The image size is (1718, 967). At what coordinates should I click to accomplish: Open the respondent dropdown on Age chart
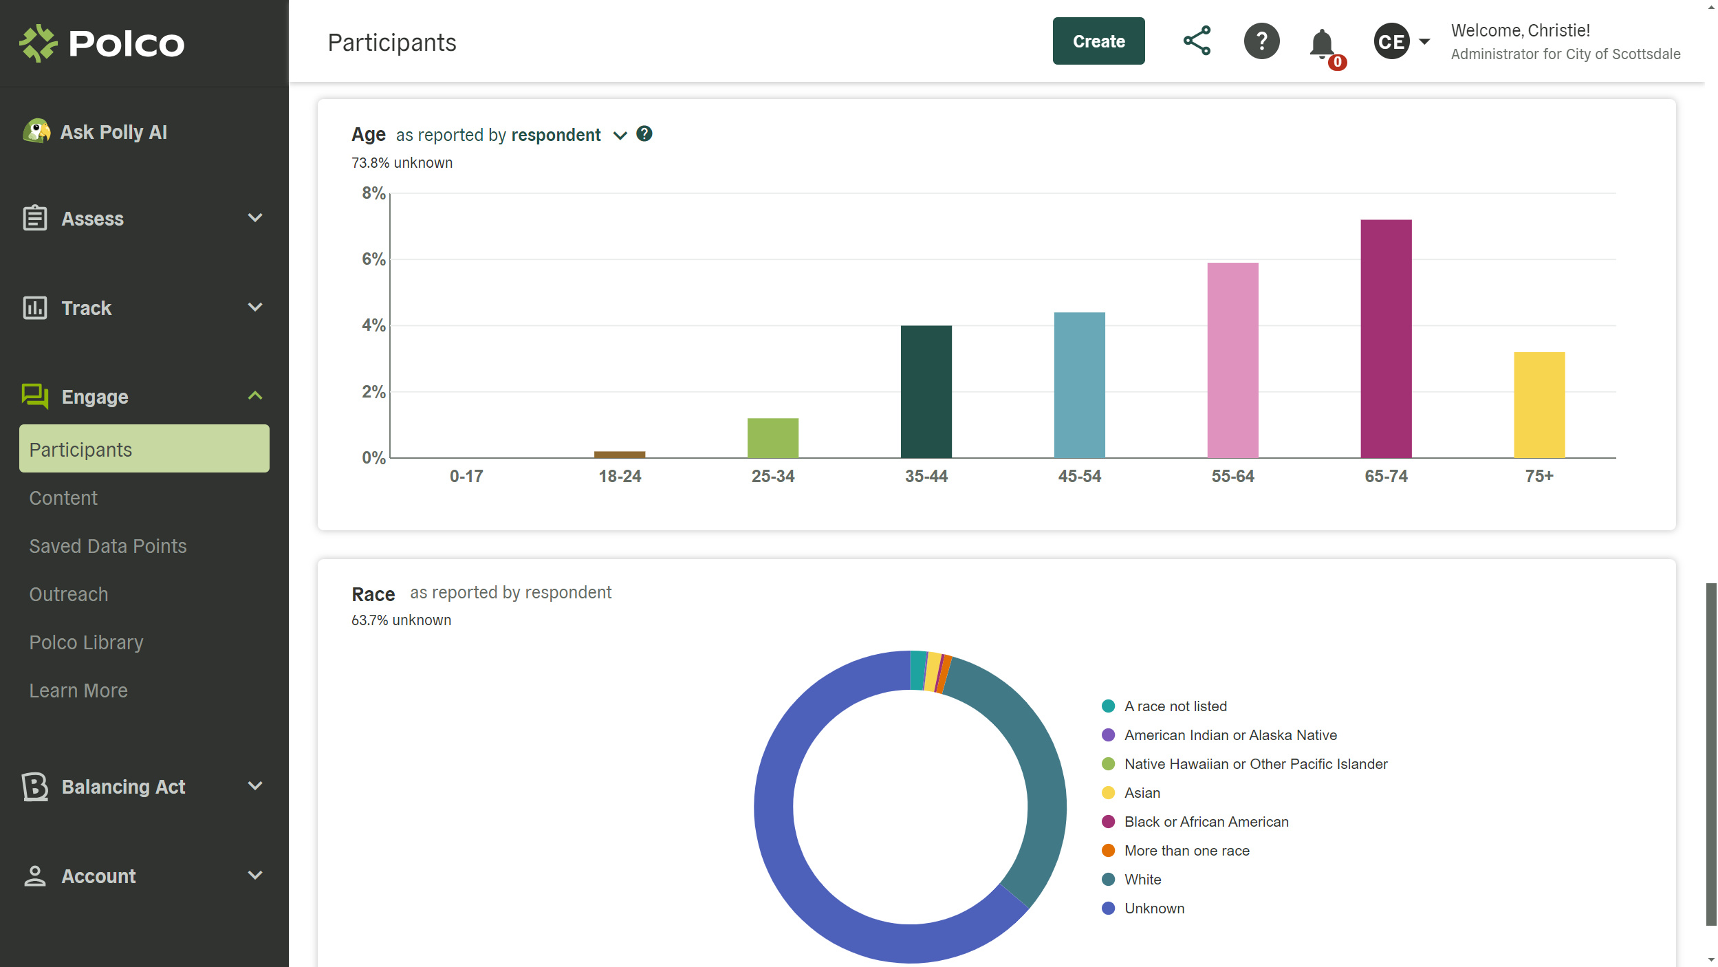(620, 135)
